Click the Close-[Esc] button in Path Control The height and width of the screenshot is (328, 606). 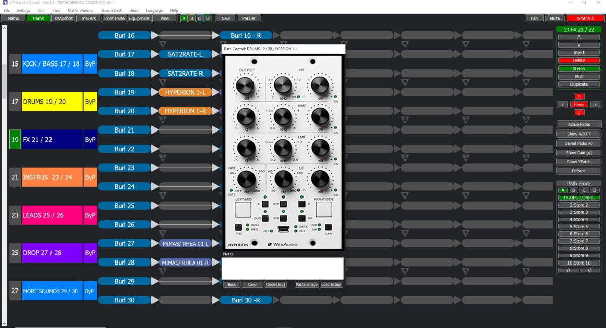click(x=276, y=284)
